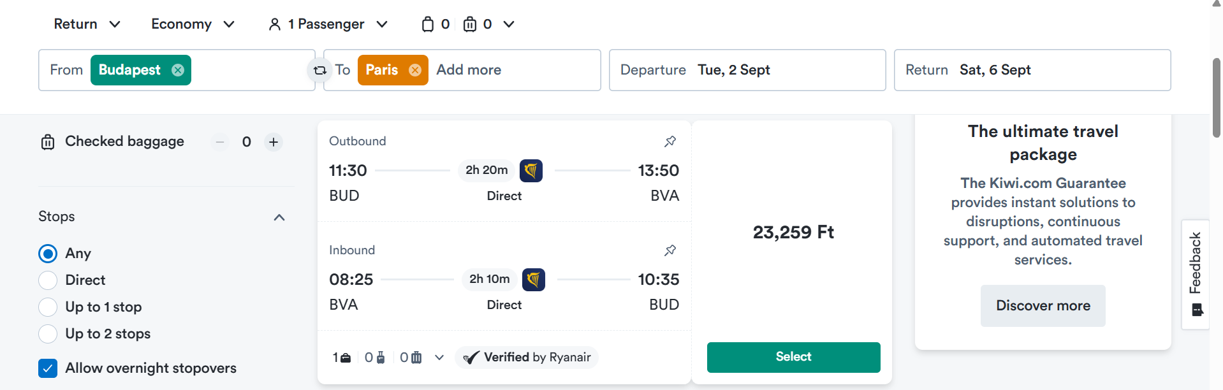Image resolution: width=1223 pixels, height=390 pixels.
Task: Open the Return trip type dropdown
Action: click(x=87, y=24)
